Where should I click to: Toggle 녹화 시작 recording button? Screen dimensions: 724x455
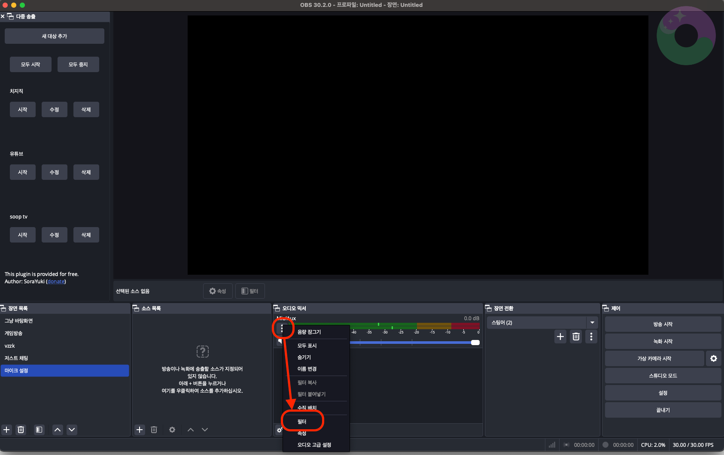(663, 341)
